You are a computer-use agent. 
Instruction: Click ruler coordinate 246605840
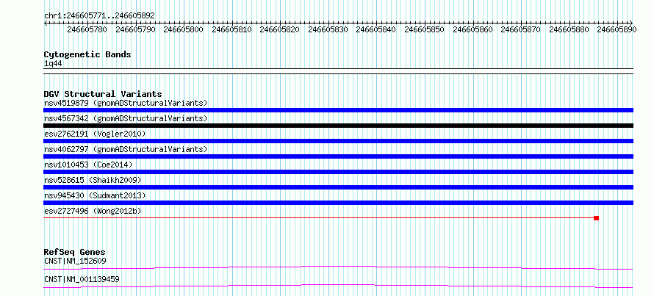(375, 29)
